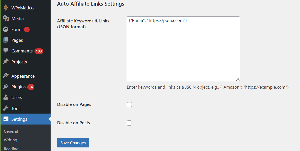Click the Tools wrench icon

(x=6, y=108)
